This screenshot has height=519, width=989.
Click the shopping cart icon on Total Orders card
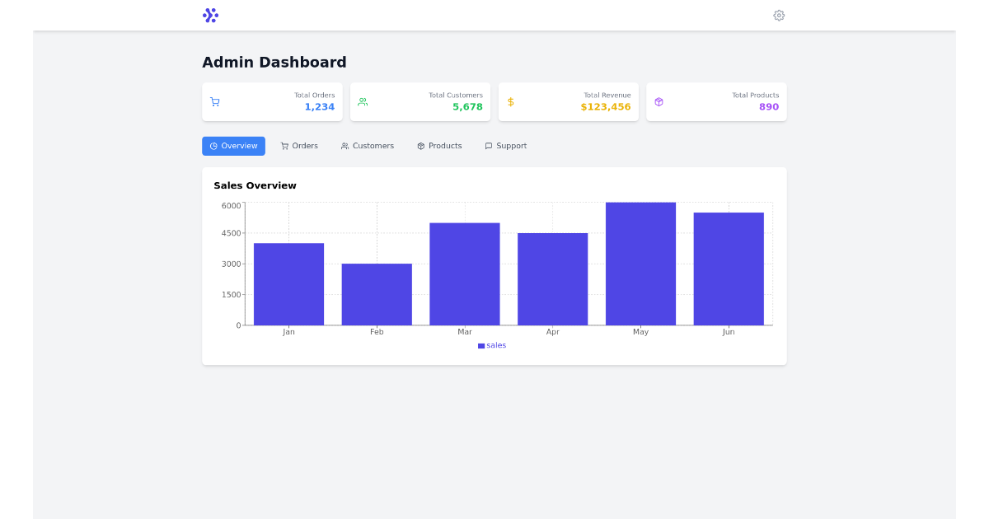(x=215, y=101)
